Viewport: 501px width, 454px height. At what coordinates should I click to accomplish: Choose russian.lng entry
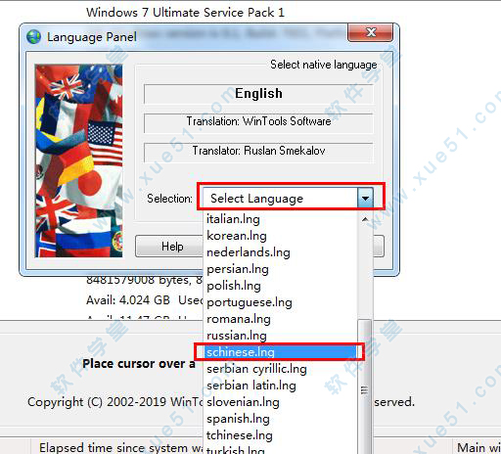click(281, 336)
